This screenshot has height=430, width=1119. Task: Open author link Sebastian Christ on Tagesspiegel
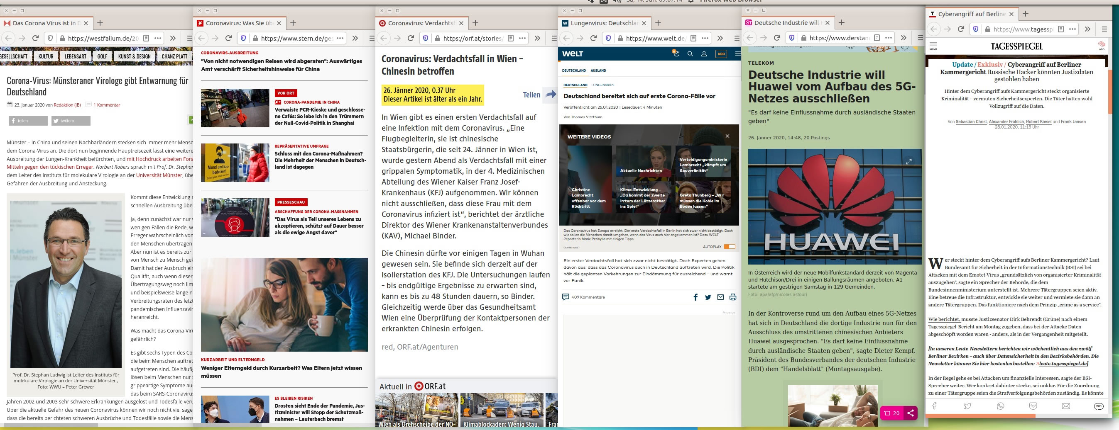[x=971, y=122]
